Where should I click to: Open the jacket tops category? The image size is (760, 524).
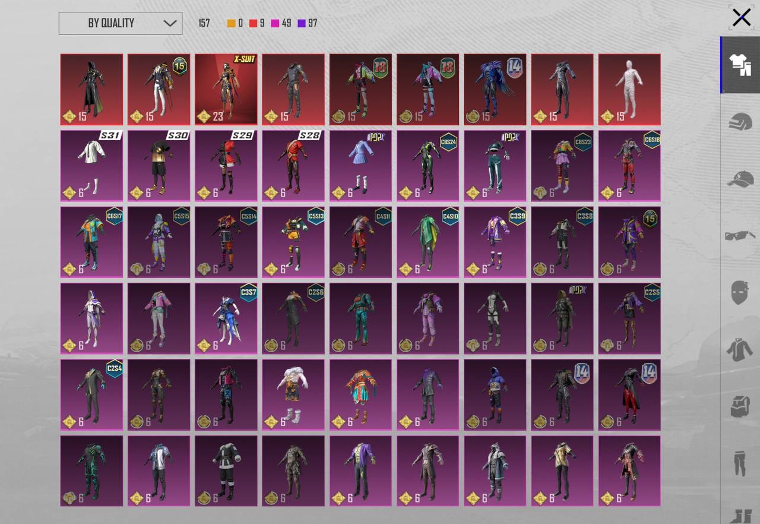[740, 350]
